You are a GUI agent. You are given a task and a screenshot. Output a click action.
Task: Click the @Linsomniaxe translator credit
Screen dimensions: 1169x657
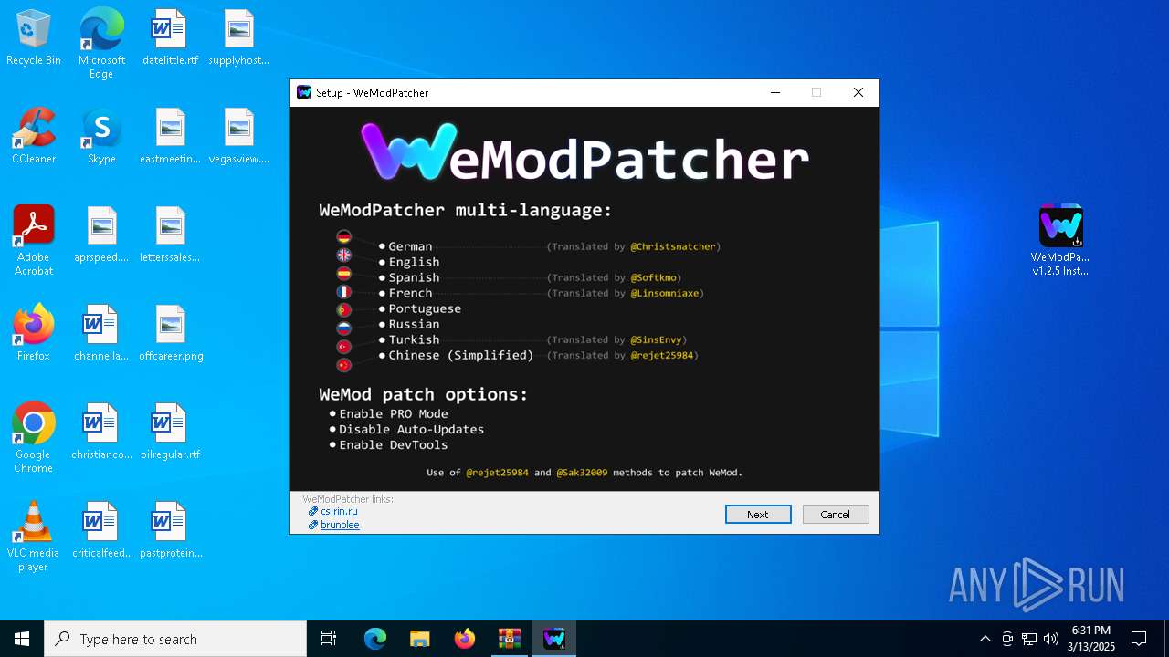665,293
